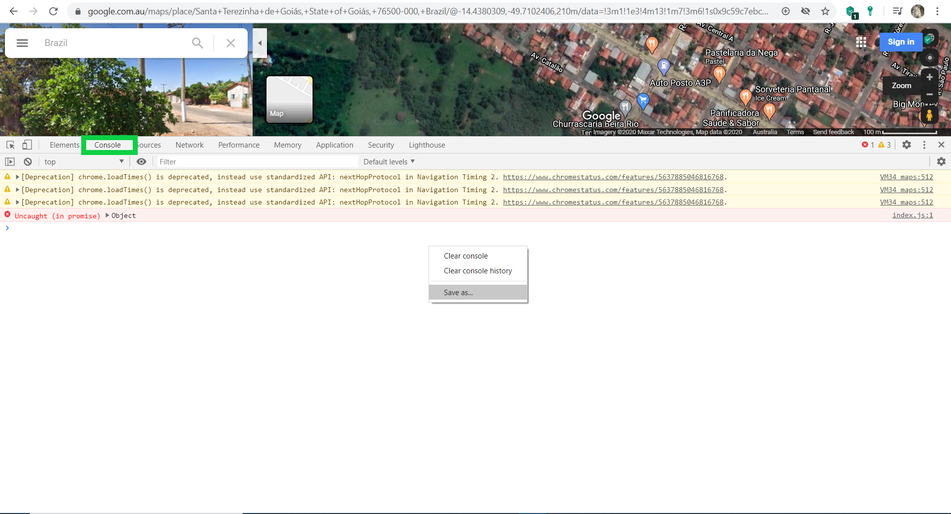Switch to the Console tab

point(107,145)
